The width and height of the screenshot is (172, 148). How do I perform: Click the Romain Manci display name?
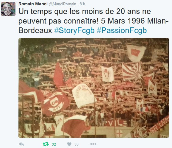click(x=33, y=4)
